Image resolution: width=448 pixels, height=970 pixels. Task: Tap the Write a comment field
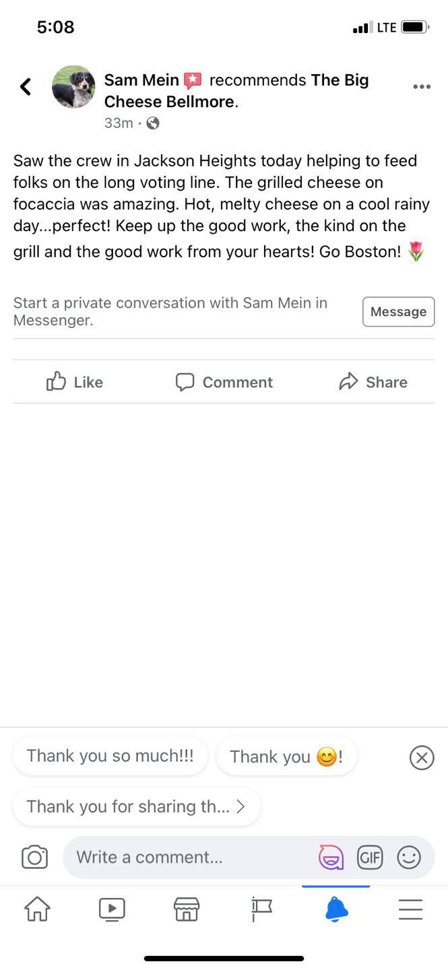pos(189,857)
